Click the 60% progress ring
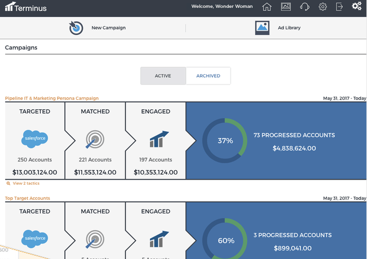 (225, 238)
